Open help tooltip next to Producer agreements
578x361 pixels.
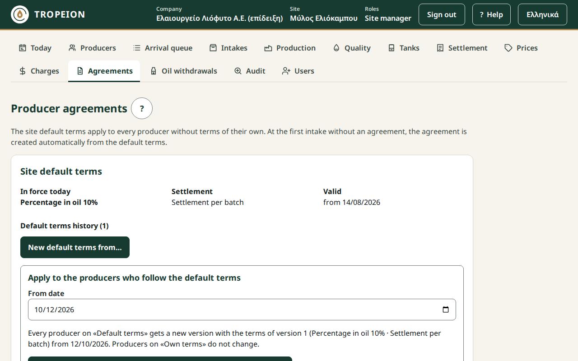click(x=142, y=108)
